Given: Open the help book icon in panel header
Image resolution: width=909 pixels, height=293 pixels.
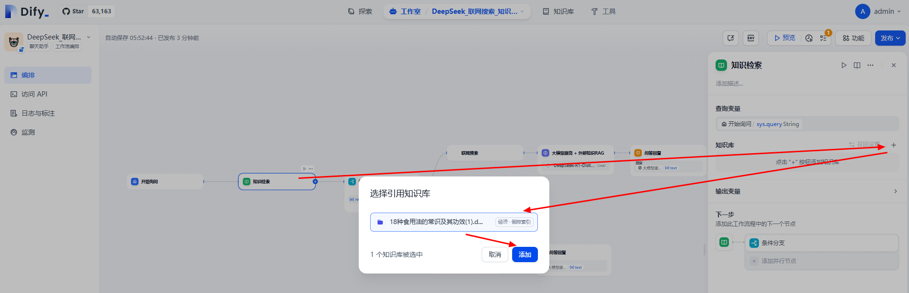Looking at the screenshot, I should click(x=857, y=65).
